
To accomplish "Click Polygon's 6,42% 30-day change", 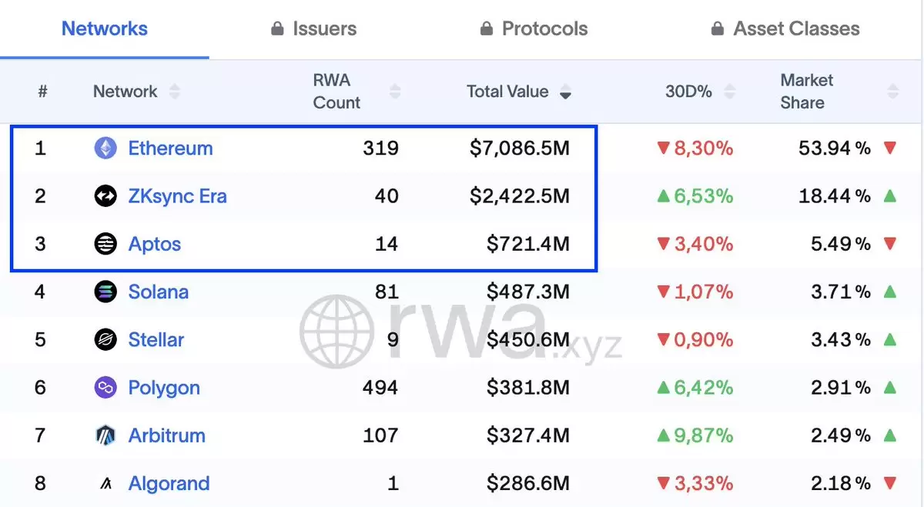I will (x=695, y=388).
